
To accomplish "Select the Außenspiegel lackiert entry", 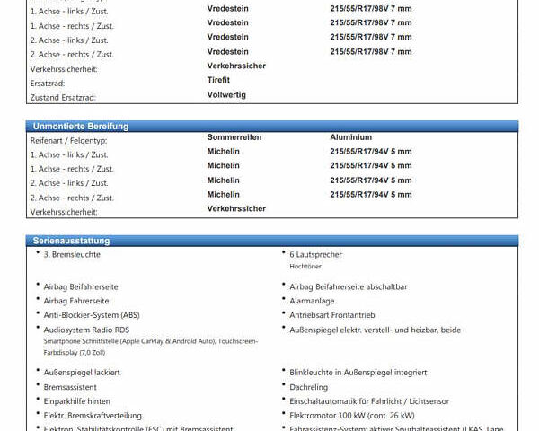I will [82, 372].
